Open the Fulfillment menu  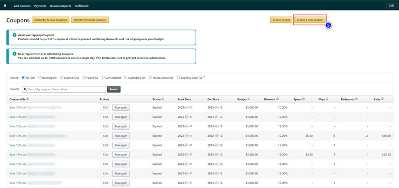[82, 6]
